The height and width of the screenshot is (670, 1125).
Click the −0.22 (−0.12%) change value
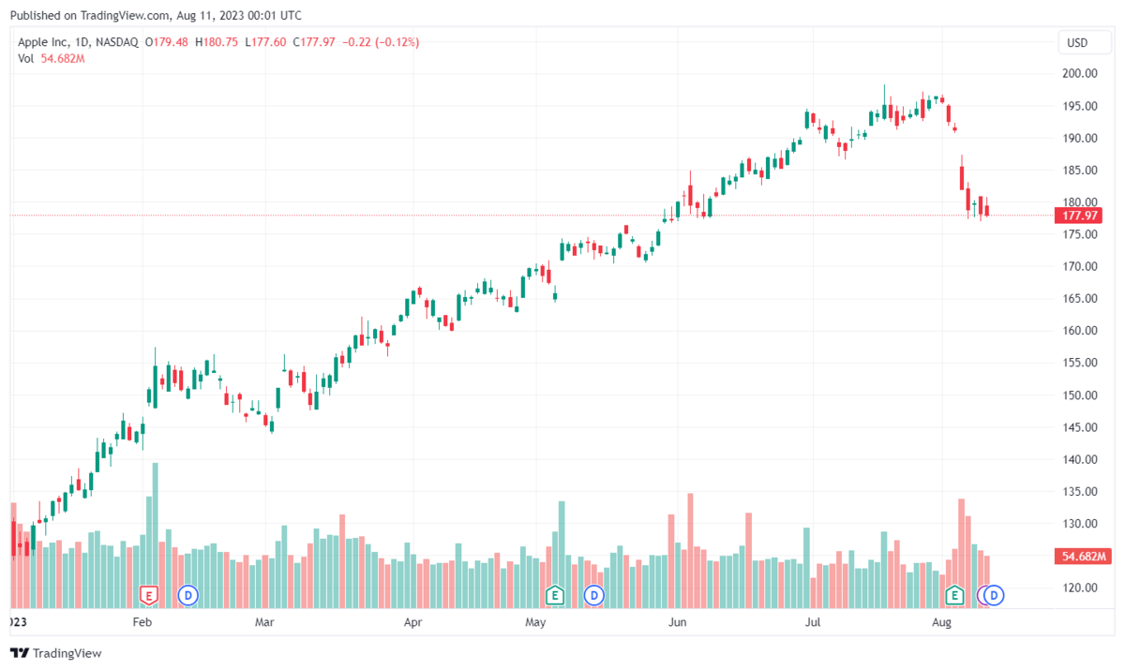(x=381, y=42)
